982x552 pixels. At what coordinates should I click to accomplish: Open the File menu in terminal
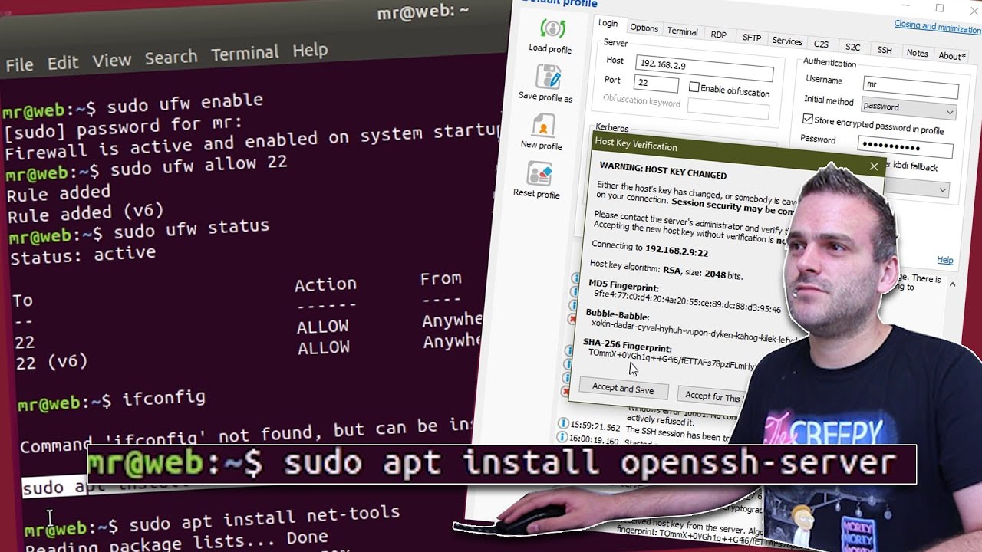[19, 65]
